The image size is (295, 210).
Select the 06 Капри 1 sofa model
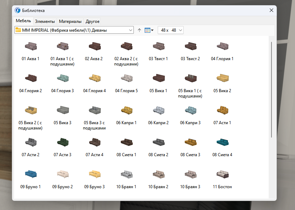[x=126, y=110]
